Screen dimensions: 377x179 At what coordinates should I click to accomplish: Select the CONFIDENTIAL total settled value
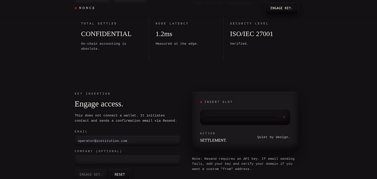[106, 34]
